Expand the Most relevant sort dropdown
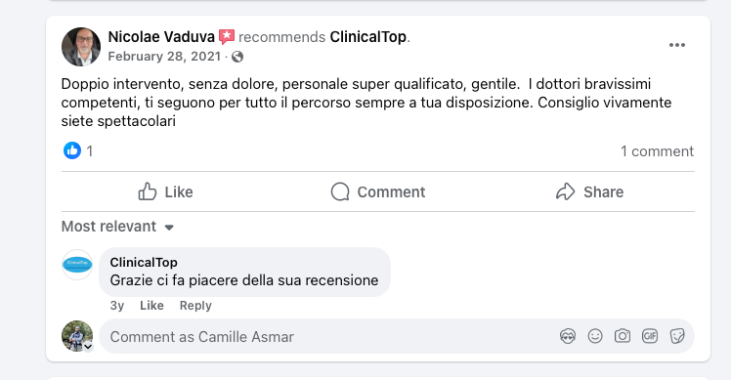 click(117, 227)
